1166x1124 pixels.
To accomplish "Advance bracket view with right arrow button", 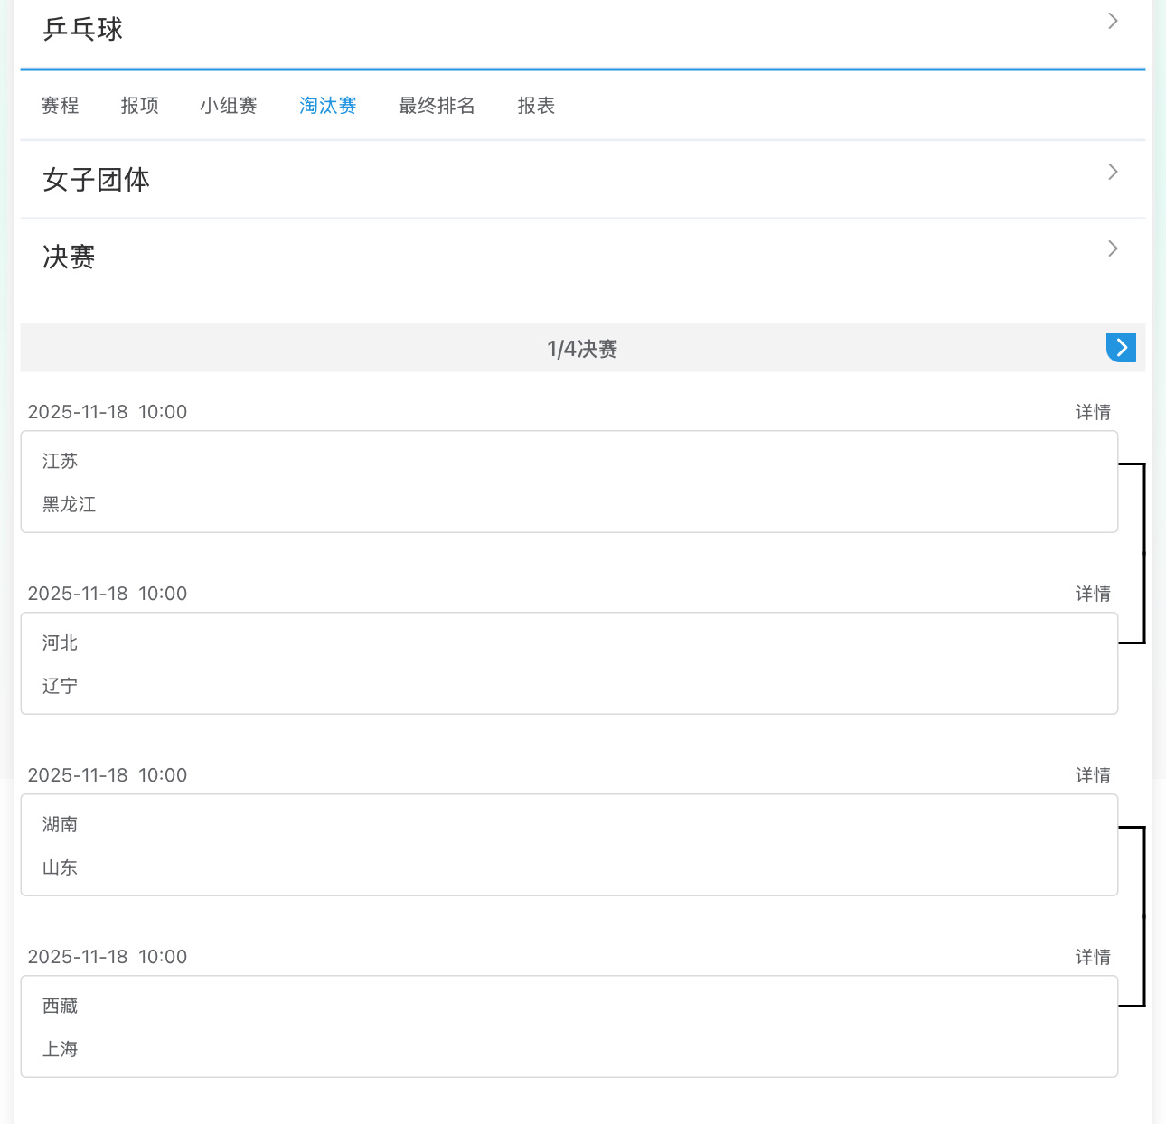I will [1121, 347].
